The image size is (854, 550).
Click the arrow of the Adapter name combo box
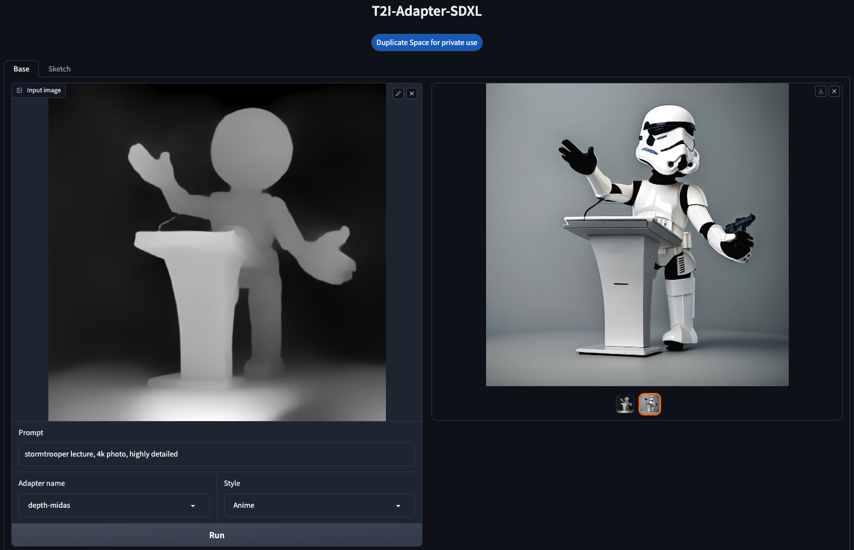pos(193,506)
